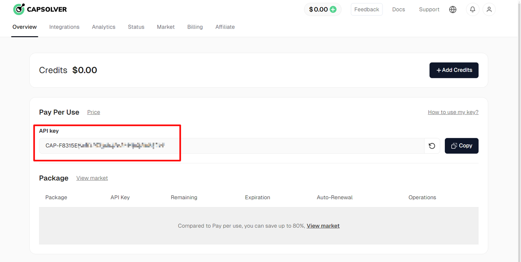Click the CapSolver logo
521x262 pixels.
tap(40, 9)
